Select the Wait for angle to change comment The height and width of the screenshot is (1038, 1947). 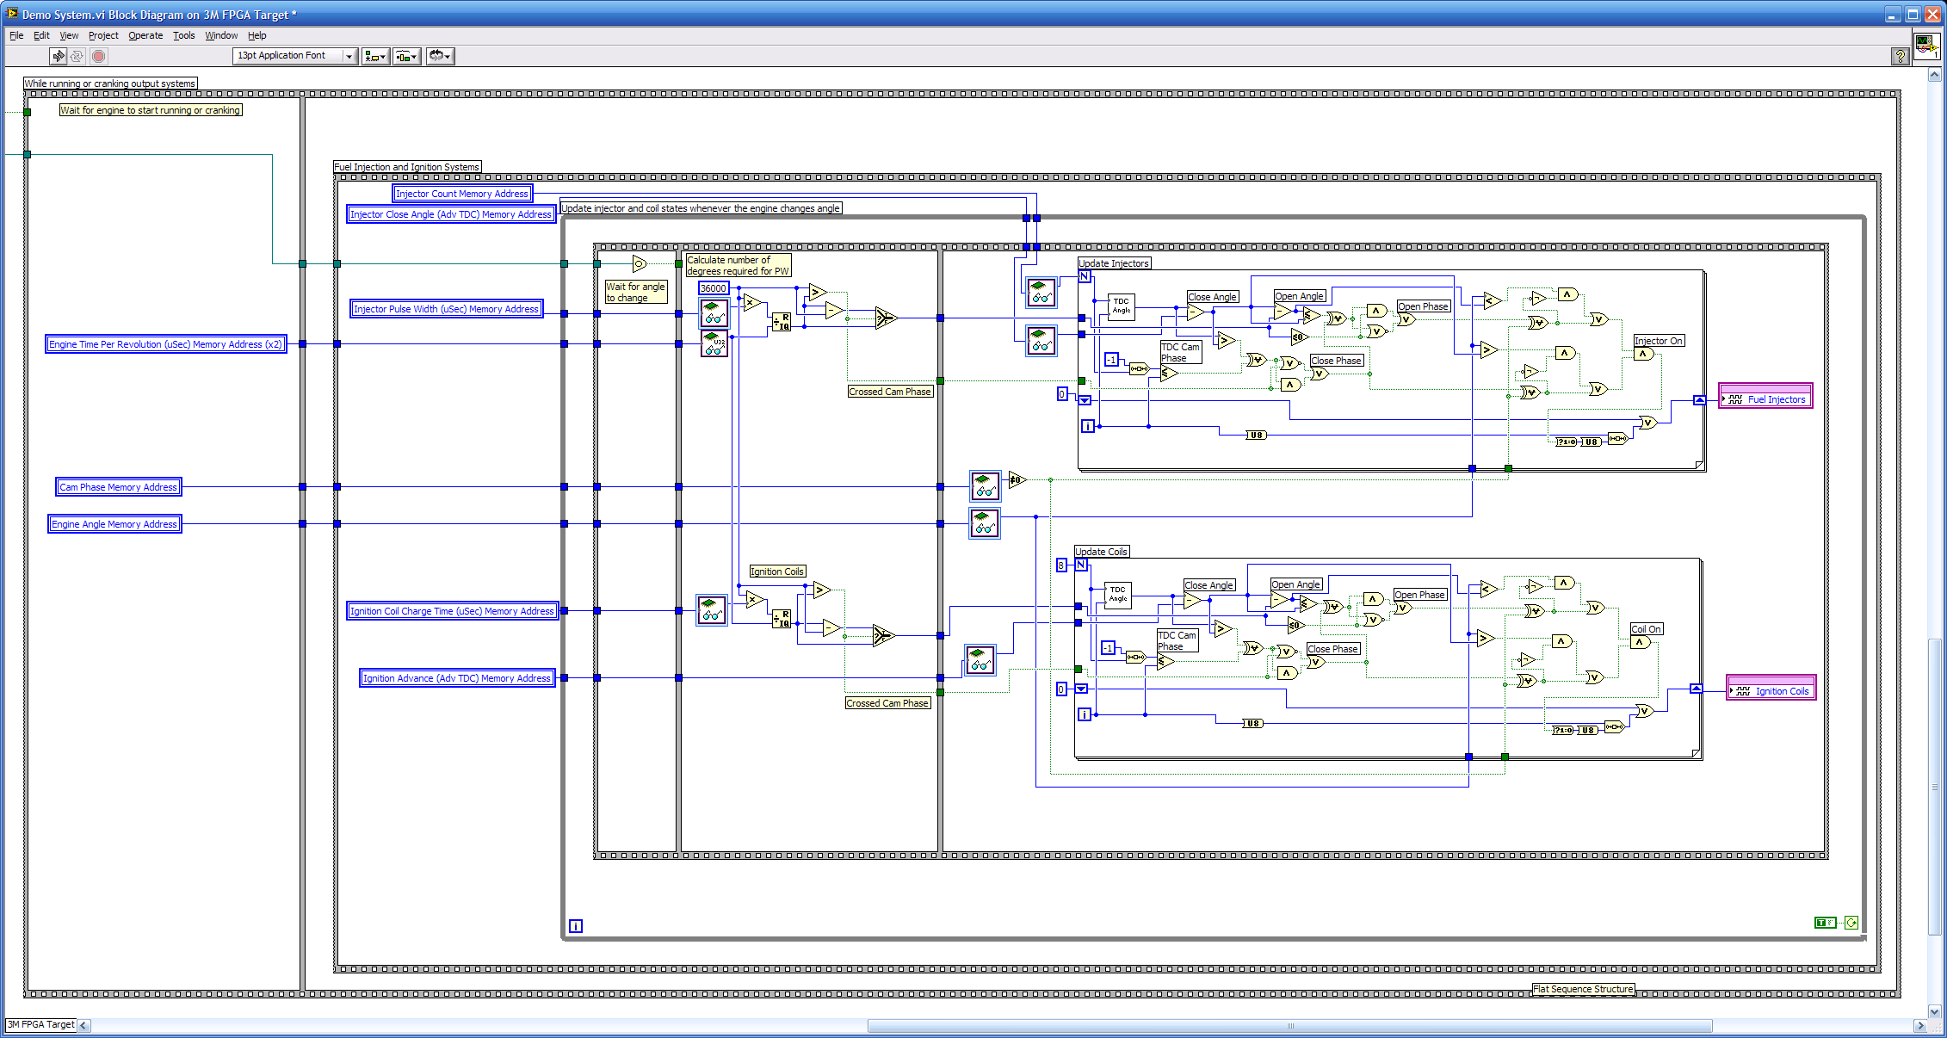click(x=635, y=292)
